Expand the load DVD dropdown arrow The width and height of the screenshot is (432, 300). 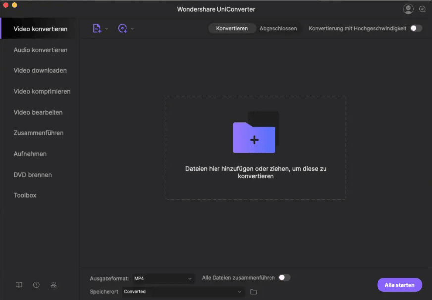click(132, 29)
